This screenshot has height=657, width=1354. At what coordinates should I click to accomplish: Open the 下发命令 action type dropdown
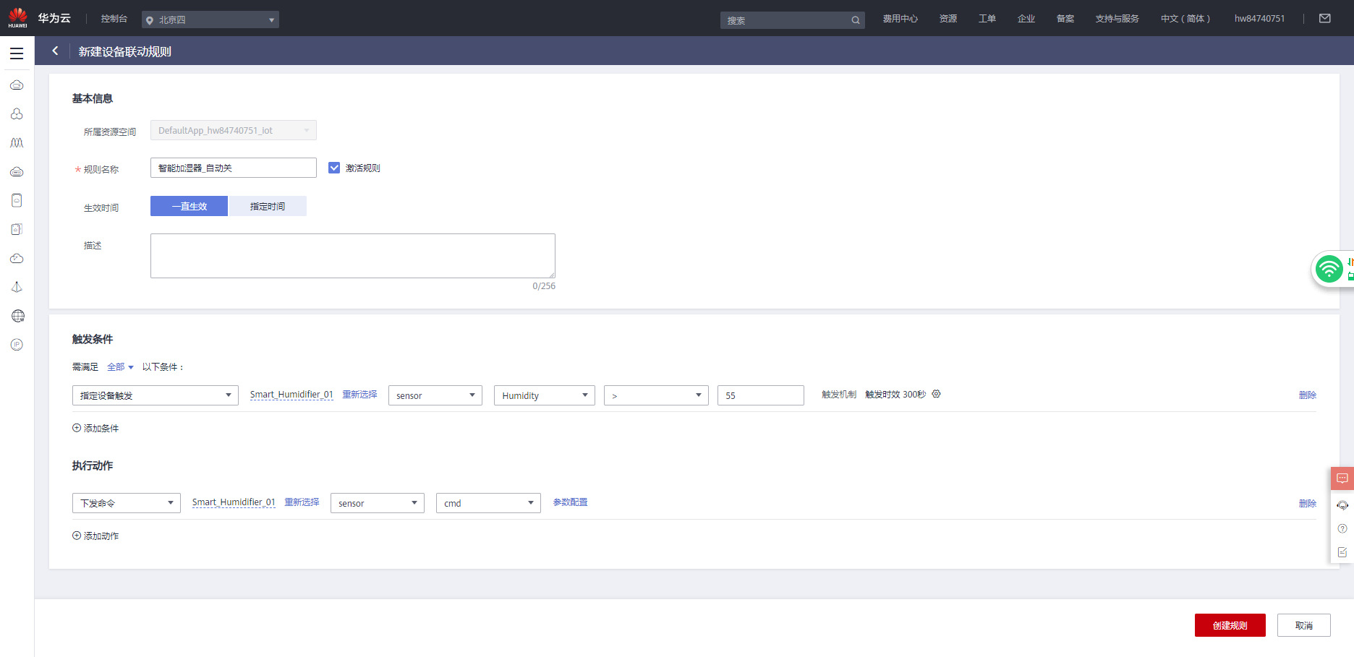(127, 503)
